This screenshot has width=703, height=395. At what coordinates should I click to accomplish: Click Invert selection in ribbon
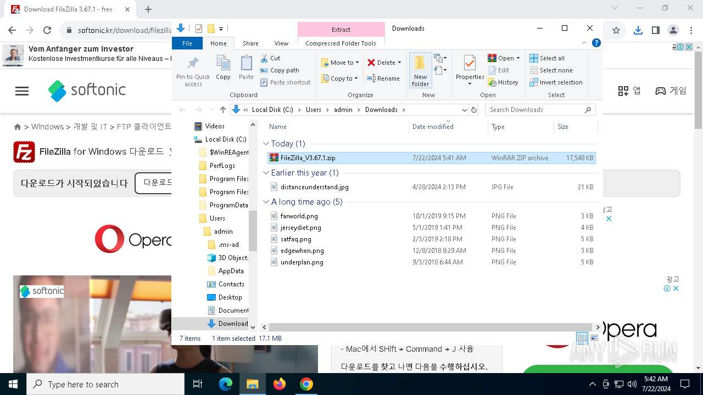[556, 82]
